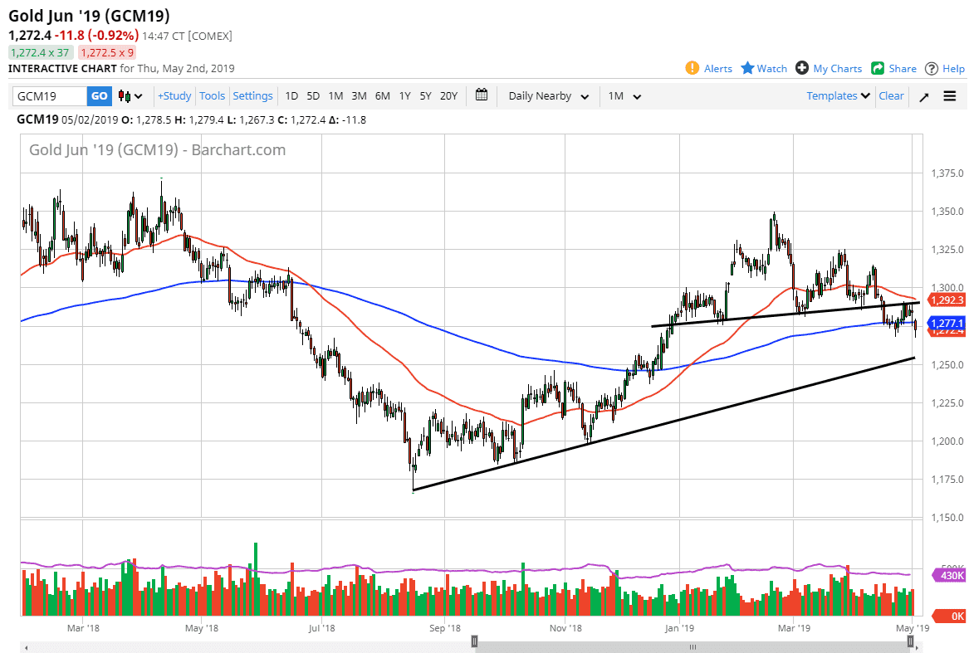This screenshot has width=969, height=653.
Task: Open the Templates dropdown
Action: (838, 95)
